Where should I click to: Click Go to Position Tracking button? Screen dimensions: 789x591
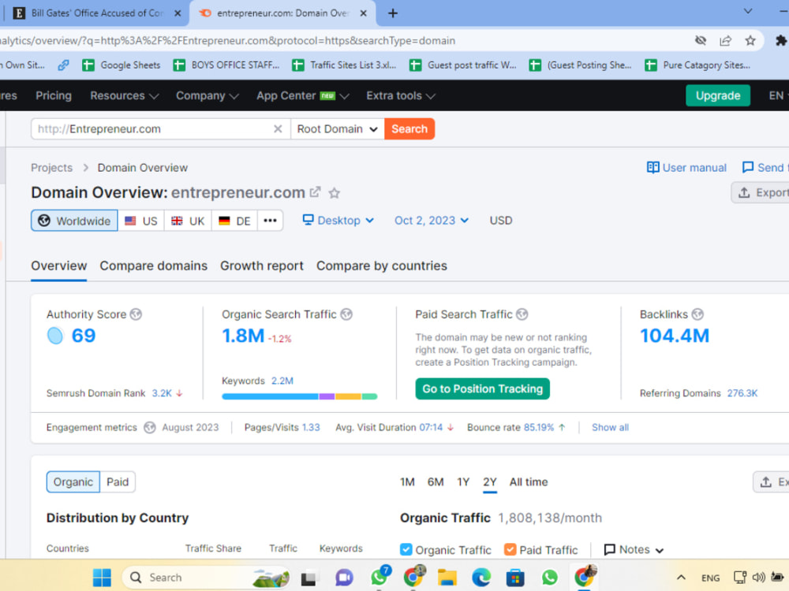pos(483,389)
